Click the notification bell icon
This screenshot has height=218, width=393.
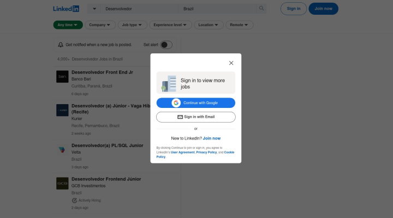point(61,45)
